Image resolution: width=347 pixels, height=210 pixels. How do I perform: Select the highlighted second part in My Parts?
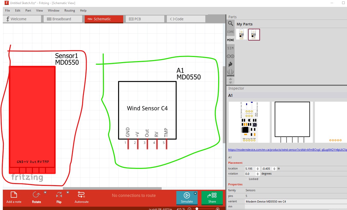[254, 34]
